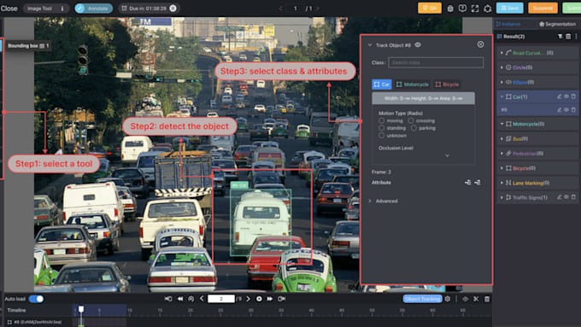Delete the Traffic Signs(1) row
Viewport: 581px width, 327px height.
(573, 197)
